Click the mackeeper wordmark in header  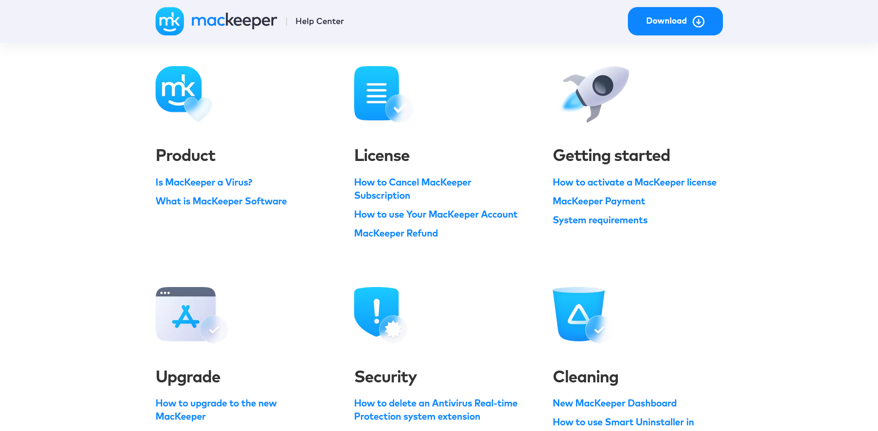click(x=234, y=21)
